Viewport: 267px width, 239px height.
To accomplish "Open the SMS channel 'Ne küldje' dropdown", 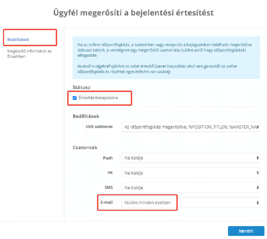I will pyautogui.click(x=191, y=187).
